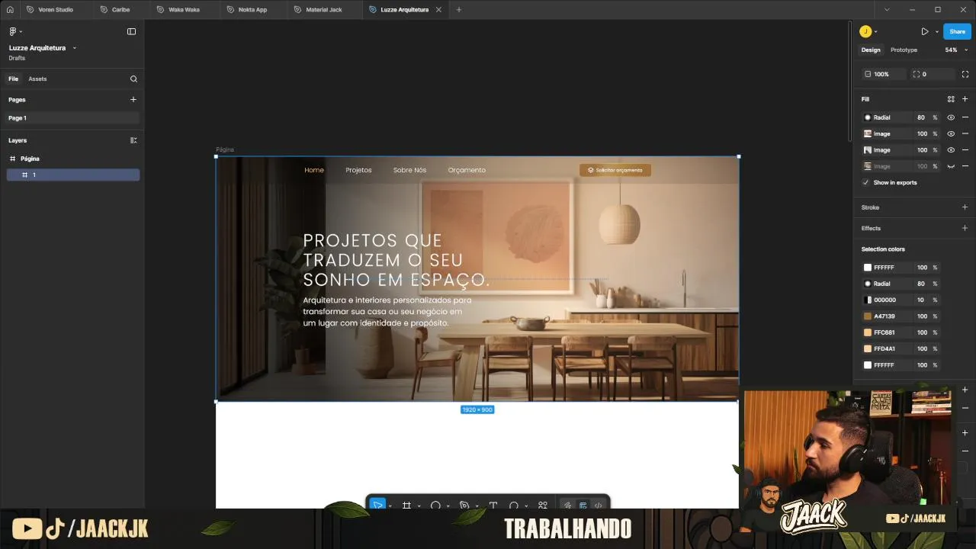Viewport: 976px width, 549px height.
Task: Open Comment tool options arrow
Action: click(526, 506)
